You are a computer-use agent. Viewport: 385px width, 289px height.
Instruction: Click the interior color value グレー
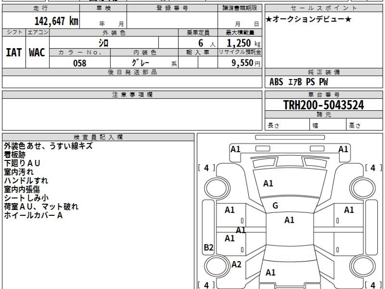pyautogui.click(x=141, y=63)
